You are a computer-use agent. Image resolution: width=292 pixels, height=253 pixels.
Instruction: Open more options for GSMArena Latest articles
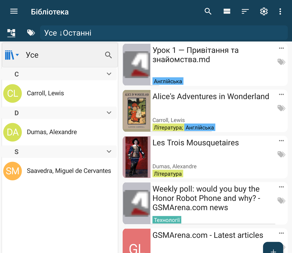[x=281, y=233]
